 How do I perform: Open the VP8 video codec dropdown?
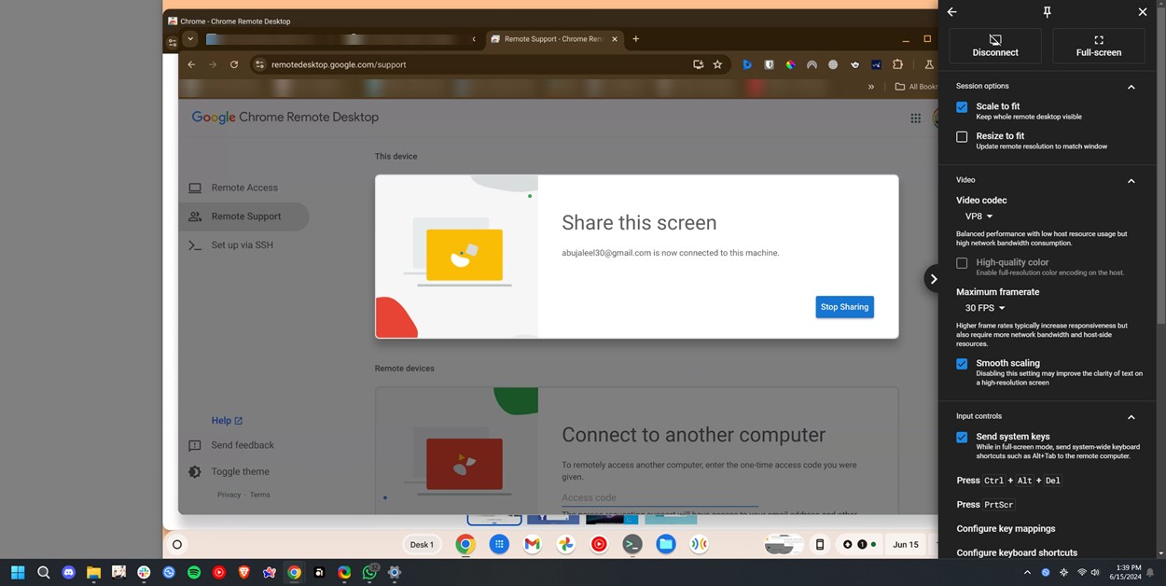click(x=977, y=216)
